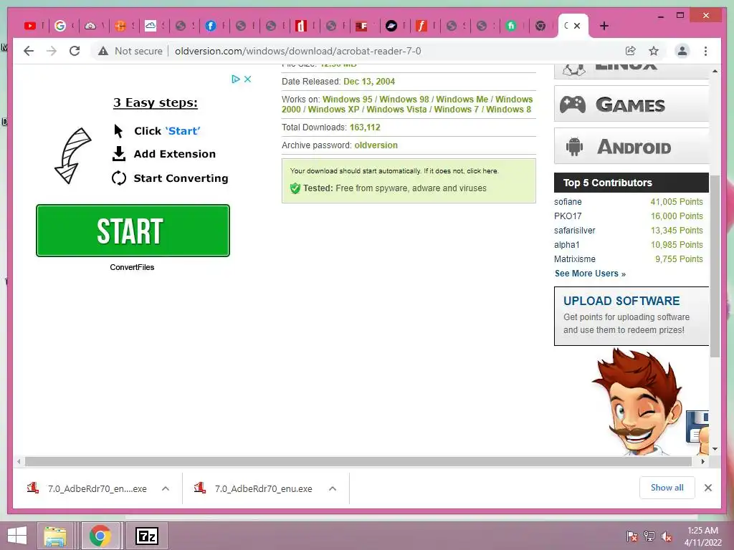
Task: Click the total downloads 163,112 value
Action: 365,127
